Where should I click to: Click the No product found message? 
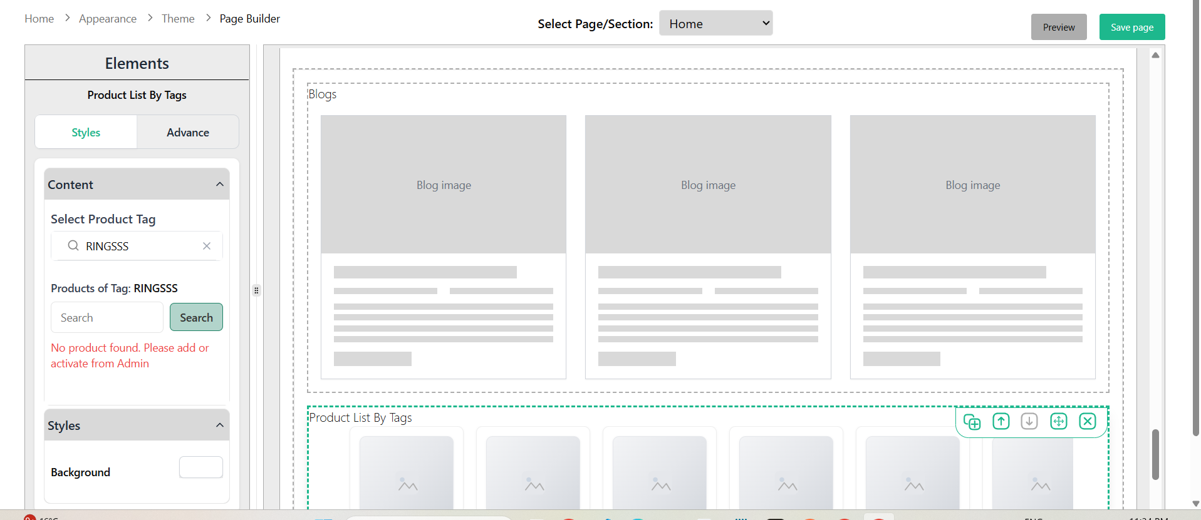point(130,355)
